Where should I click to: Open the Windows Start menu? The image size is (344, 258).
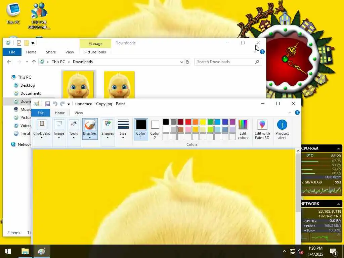tap(8, 251)
